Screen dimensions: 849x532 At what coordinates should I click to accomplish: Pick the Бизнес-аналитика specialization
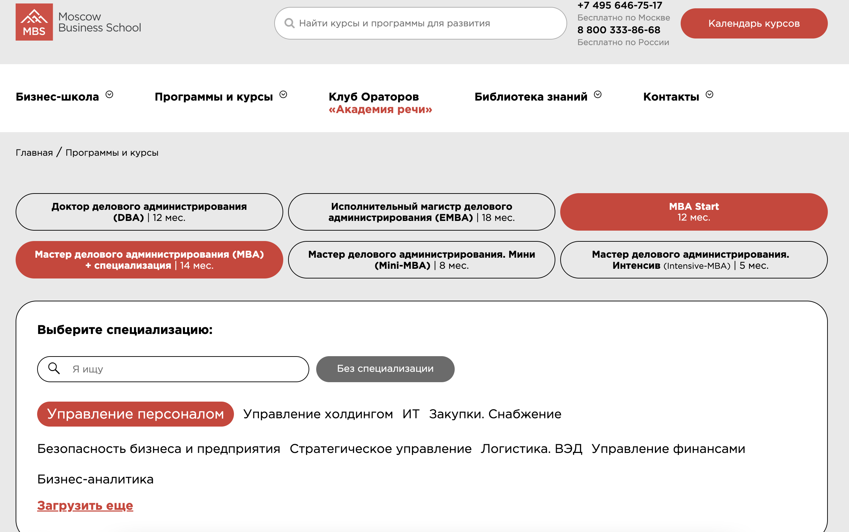pos(95,479)
